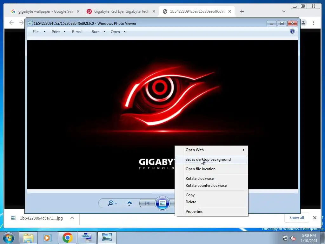Click the Google favicon on first tab

click(13, 11)
